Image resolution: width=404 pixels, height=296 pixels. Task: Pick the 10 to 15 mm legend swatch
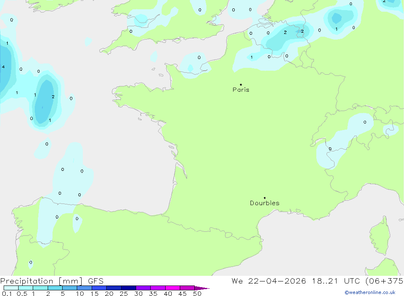click(x=84, y=288)
